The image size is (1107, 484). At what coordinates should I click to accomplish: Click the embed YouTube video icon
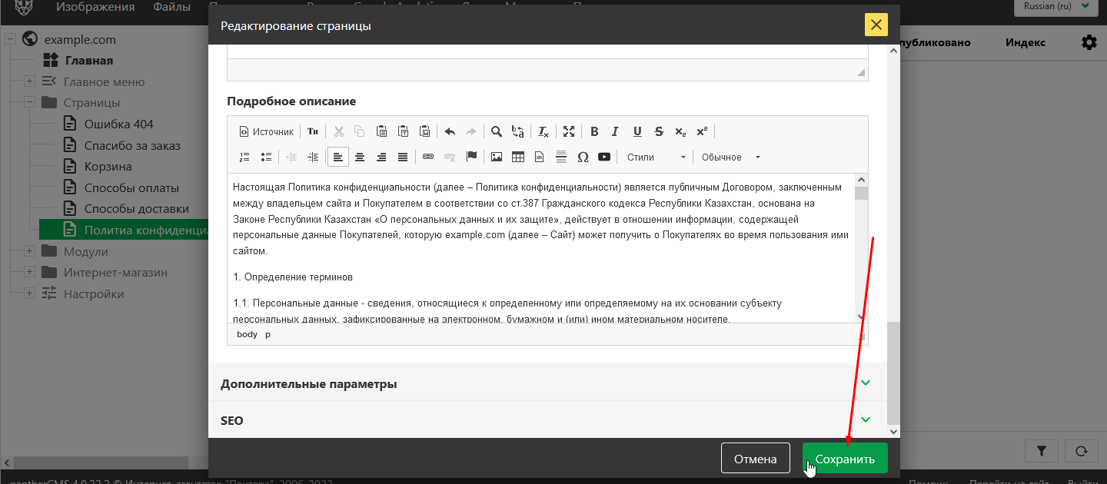pos(604,157)
